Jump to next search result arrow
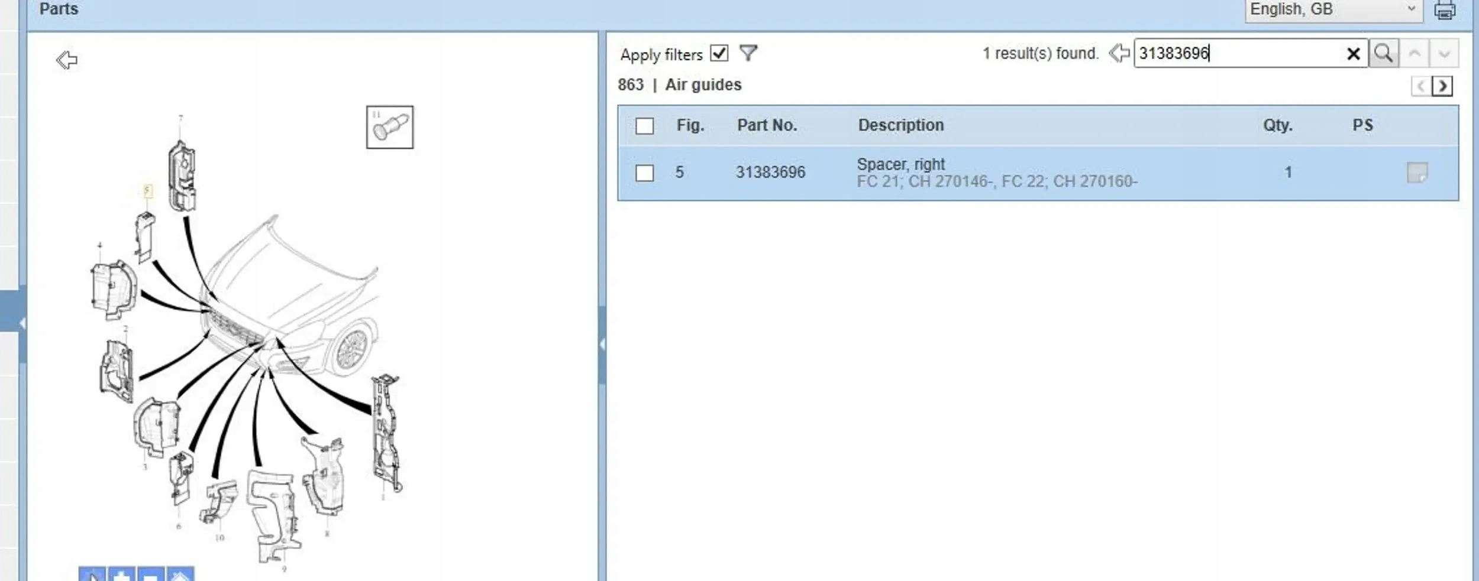The height and width of the screenshot is (581, 1479). [1444, 53]
